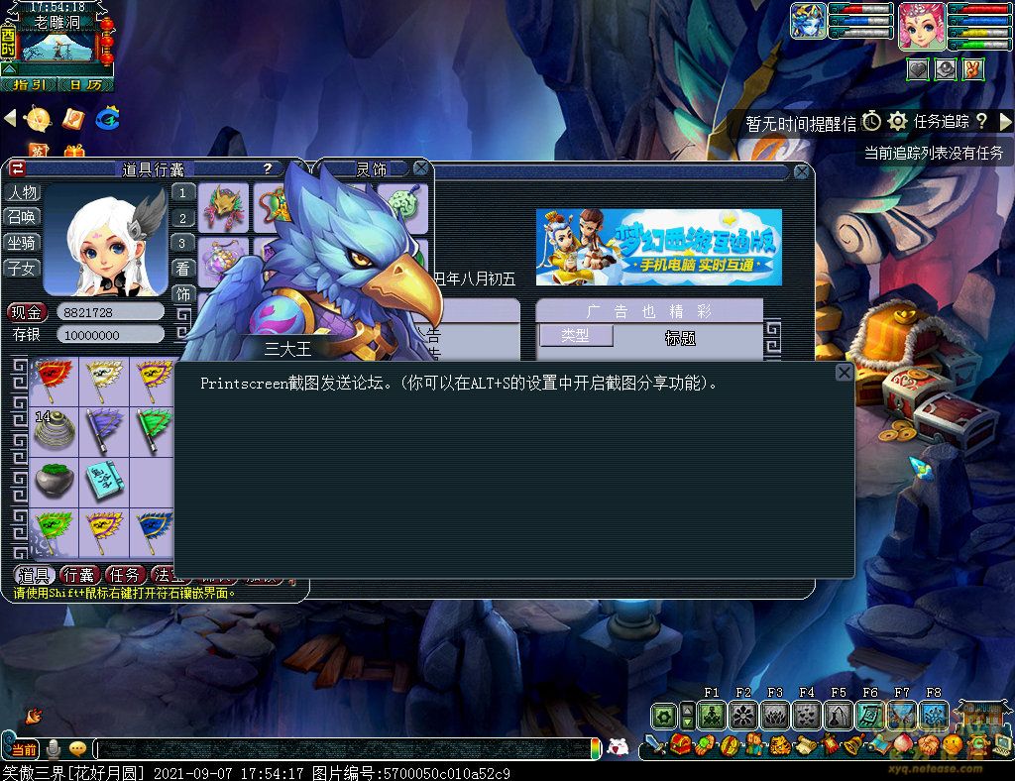Open the shortcut bar green gear settings

point(663,717)
